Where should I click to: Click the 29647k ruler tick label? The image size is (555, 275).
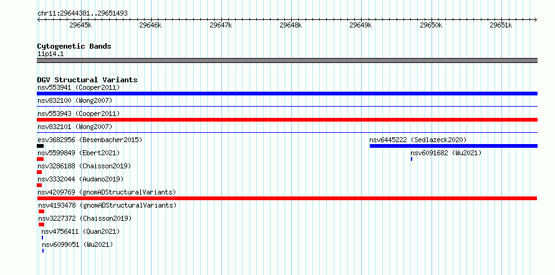point(221,25)
